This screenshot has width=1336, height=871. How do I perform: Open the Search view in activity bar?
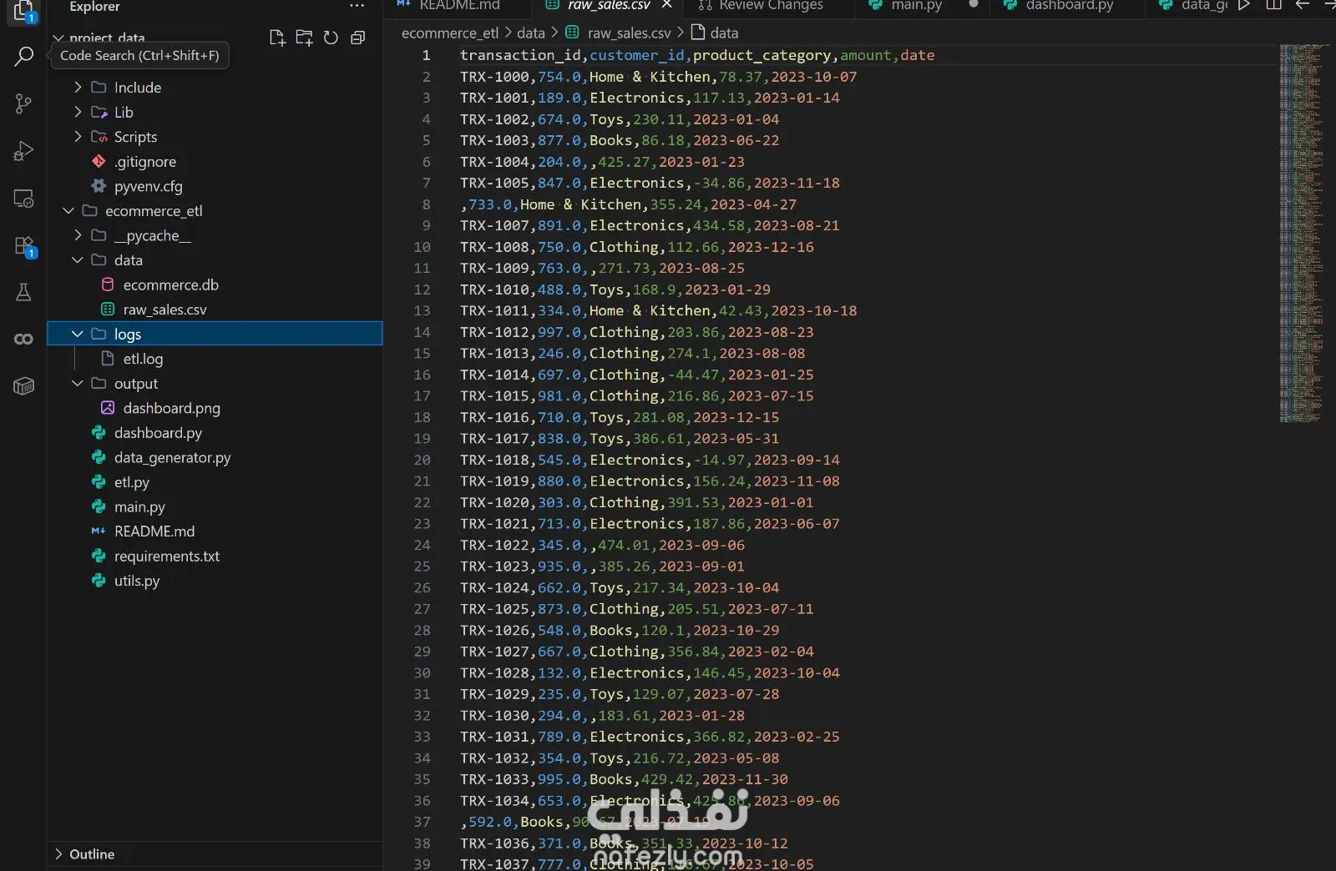click(23, 57)
